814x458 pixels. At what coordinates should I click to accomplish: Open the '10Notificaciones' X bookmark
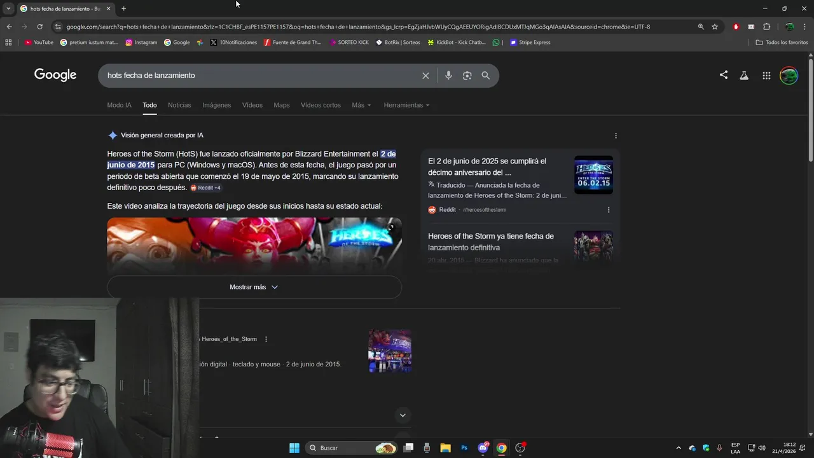(233, 43)
